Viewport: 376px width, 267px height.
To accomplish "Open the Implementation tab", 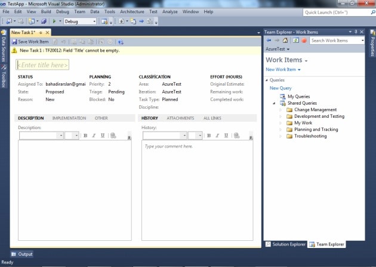I will click(69, 118).
